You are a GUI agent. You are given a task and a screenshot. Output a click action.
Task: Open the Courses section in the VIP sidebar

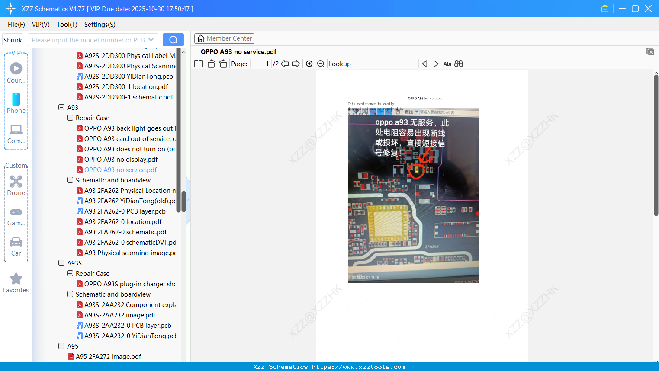(x=16, y=73)
